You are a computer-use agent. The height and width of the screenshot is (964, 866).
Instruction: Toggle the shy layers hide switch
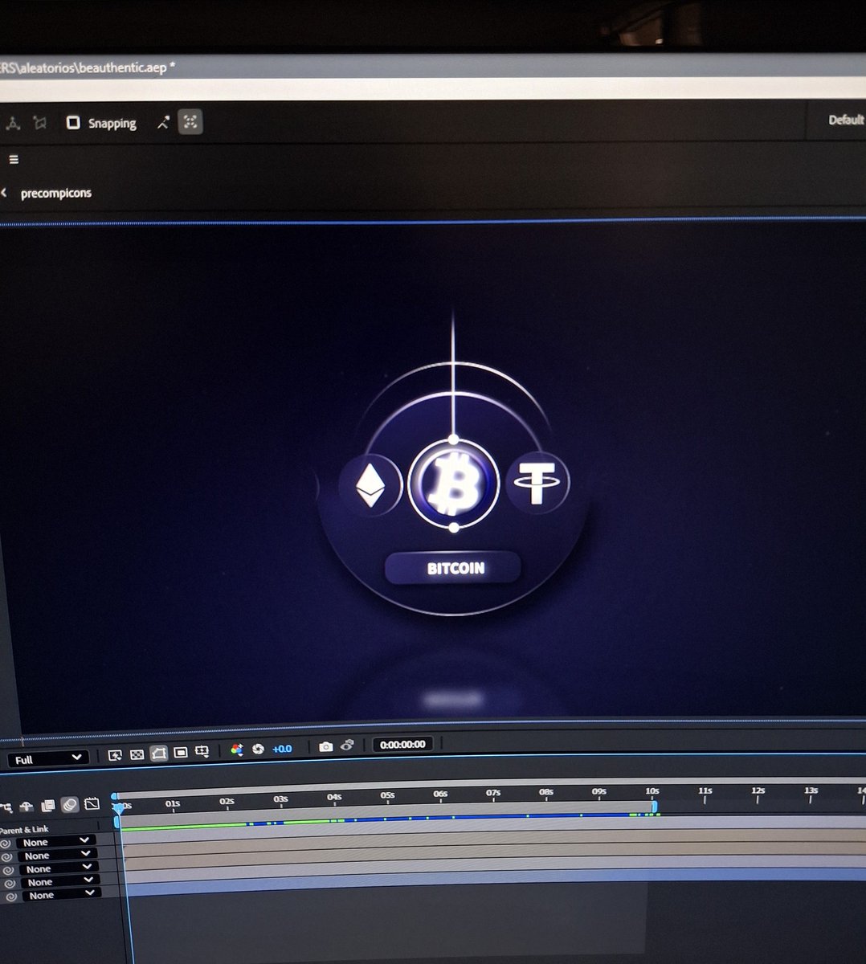pyautogui.click(x=27, y=806)
